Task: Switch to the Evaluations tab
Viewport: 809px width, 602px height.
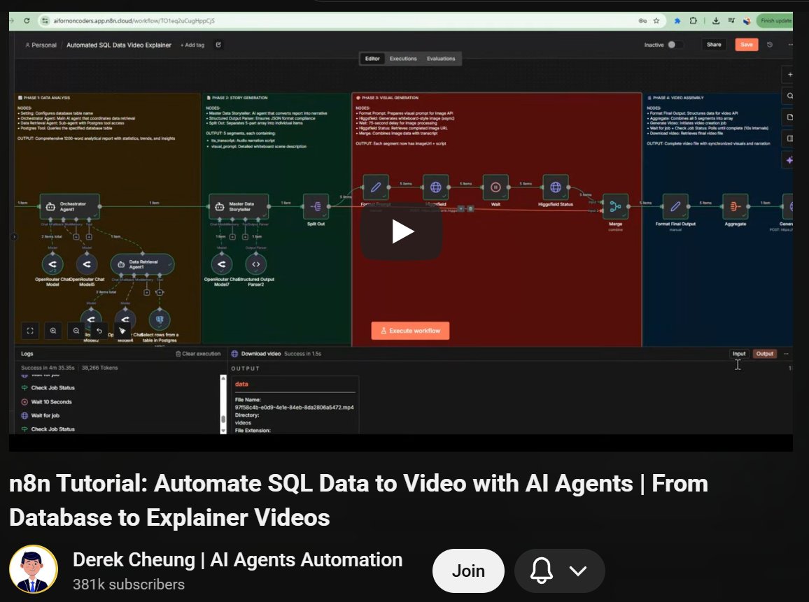Action: 441,59
